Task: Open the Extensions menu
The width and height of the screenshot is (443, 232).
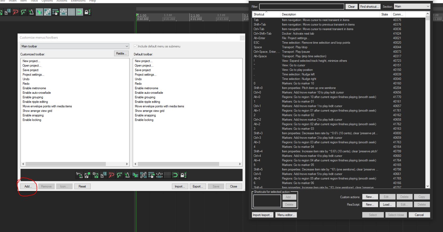Action: click(x=78, y=1)
